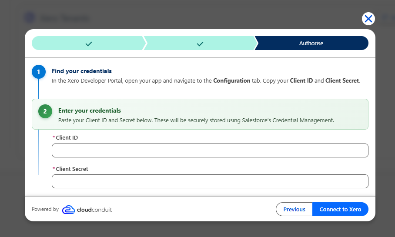Click into the Client ID field

coord(210,150)
